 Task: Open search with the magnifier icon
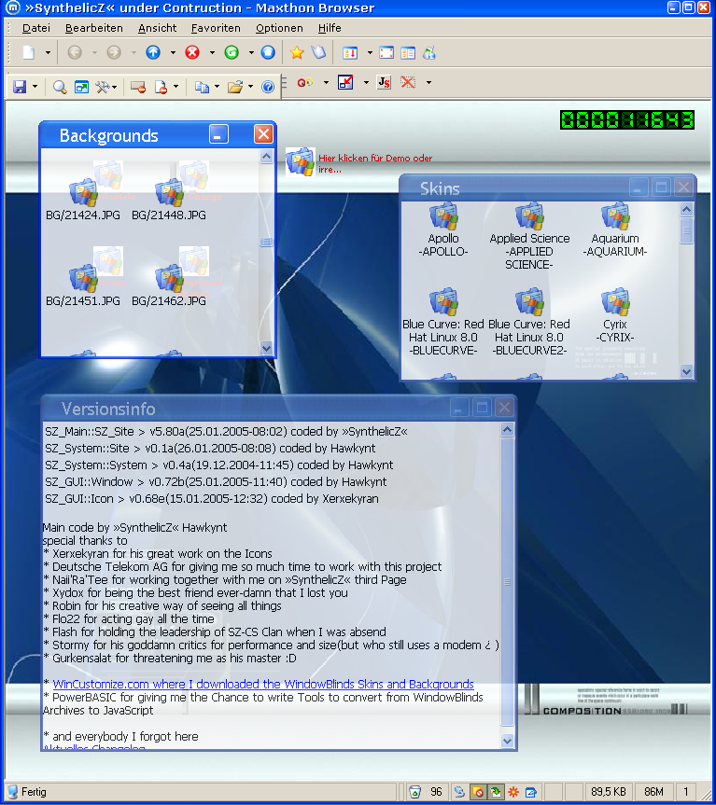60,87
